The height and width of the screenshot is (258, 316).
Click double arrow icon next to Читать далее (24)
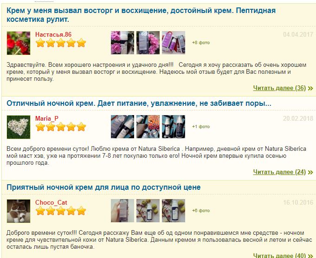tap(310, 172)
